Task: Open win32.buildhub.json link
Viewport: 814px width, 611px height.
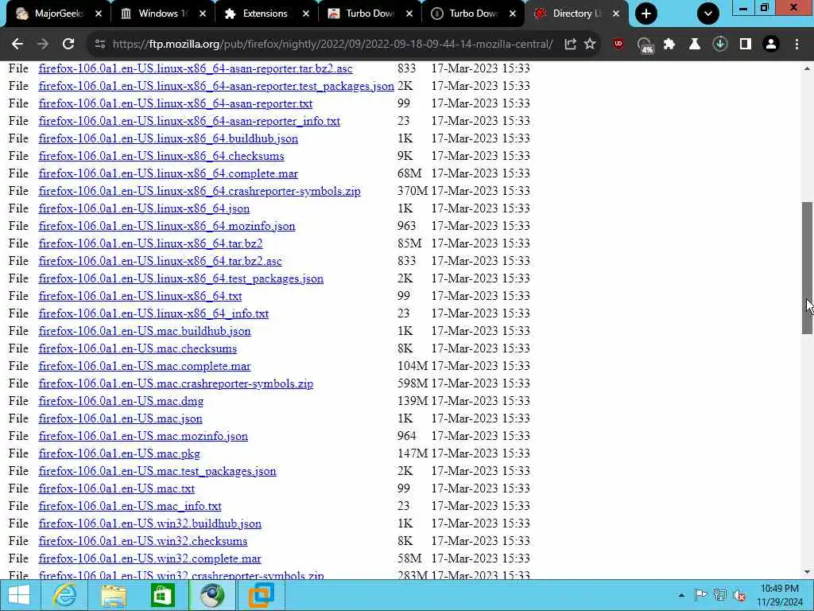Action: (x=150, y=523)
